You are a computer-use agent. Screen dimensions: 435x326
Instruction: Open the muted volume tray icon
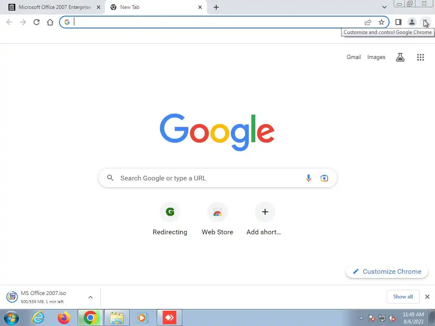click(x=392, y=318)
